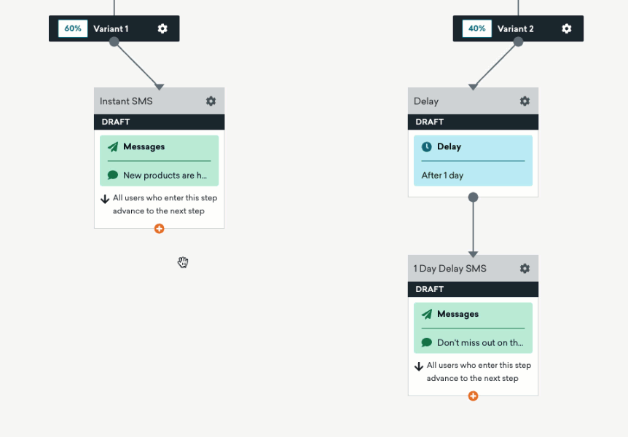Click the clock icon in Delay block
This screenshot has height=437, width=628.
point(427,146)
